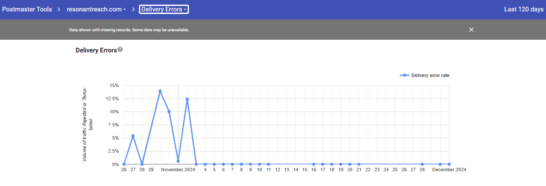Viewport: 546px width, 186px height.
Task: Select the data point for November 4
Action: tap(205, 164)
